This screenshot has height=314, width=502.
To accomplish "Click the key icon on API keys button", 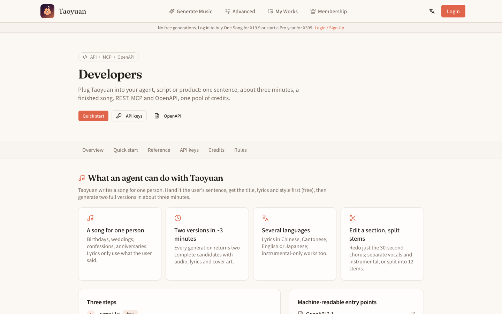I will pyautogui.click(x=119, y=116).
